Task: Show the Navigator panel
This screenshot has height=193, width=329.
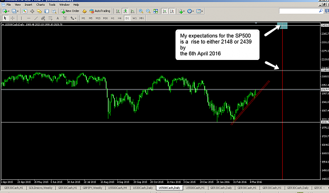Action: [39, 11]
